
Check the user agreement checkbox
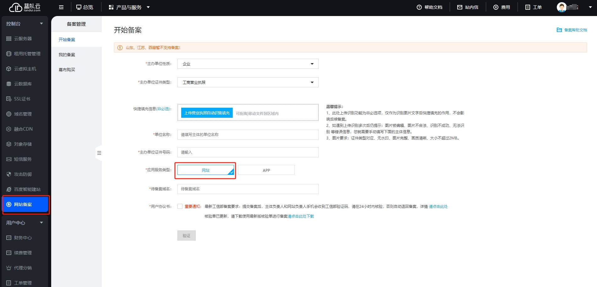tap(180, 206)
